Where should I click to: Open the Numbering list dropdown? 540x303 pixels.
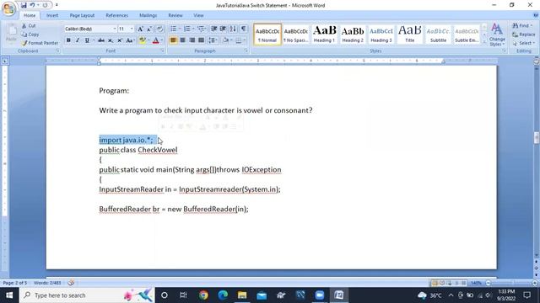click(x=193, y=29)
